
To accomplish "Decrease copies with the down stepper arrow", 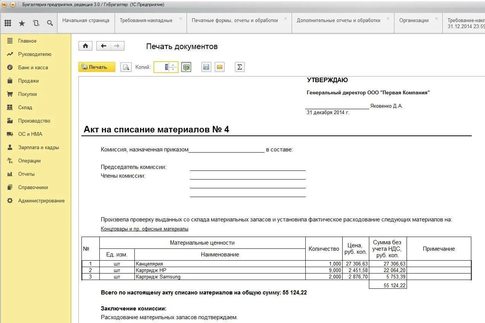I will (173, 70).
